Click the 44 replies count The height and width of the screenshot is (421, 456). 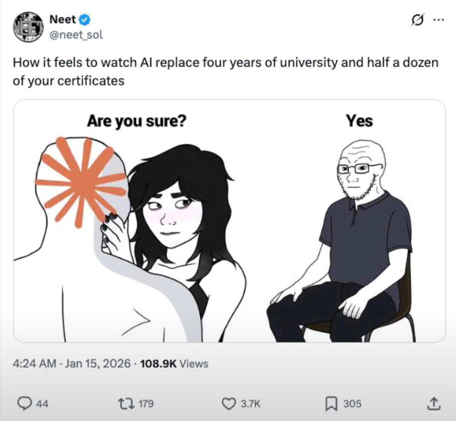pyautogui.click(x=43, y=404)
